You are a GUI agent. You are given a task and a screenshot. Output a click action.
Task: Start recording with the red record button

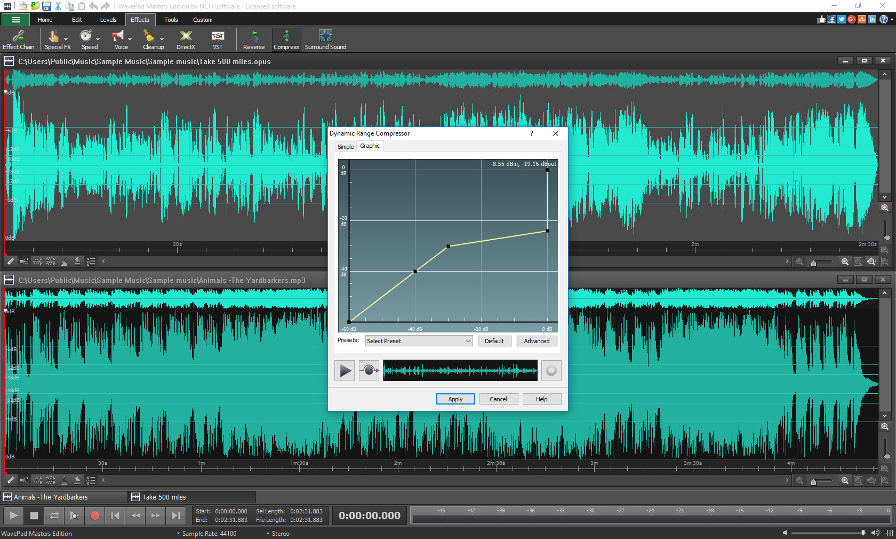click(95, 516)
